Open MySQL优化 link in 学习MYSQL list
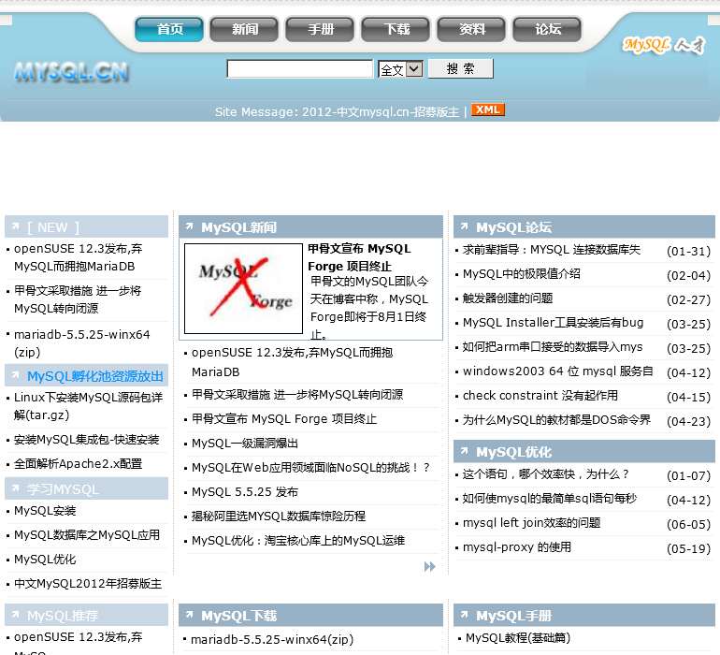 click(45, 560)
